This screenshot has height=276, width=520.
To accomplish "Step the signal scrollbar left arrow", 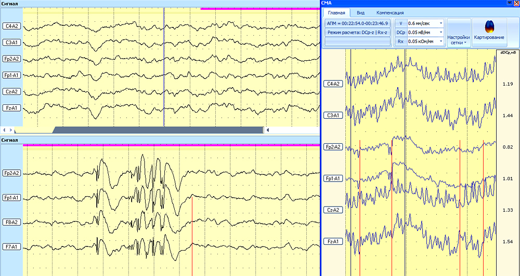I will 5,130.
